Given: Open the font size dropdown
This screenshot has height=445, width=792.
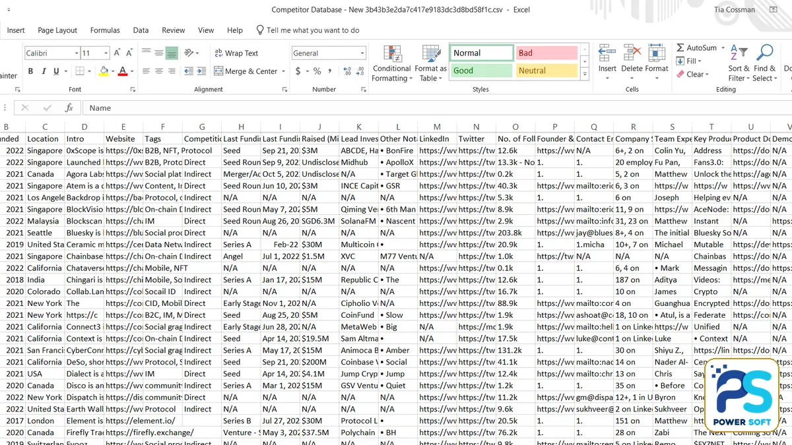Looking at the screenshot, I should (x=106, y=53).
